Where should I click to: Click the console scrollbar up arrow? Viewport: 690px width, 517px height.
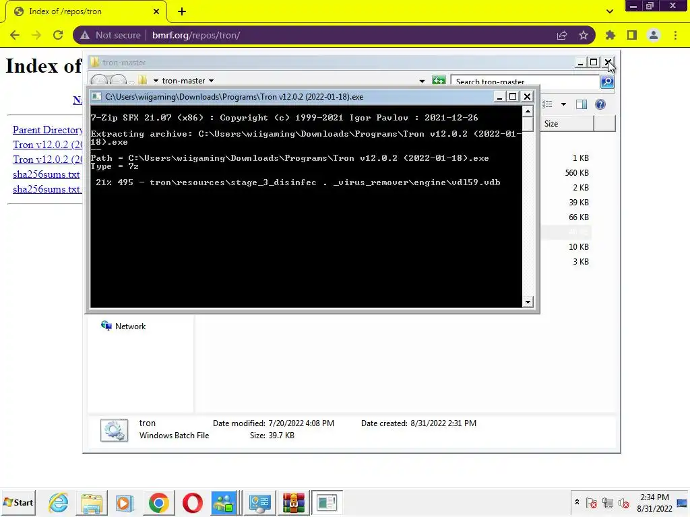(x=528, y=111)
